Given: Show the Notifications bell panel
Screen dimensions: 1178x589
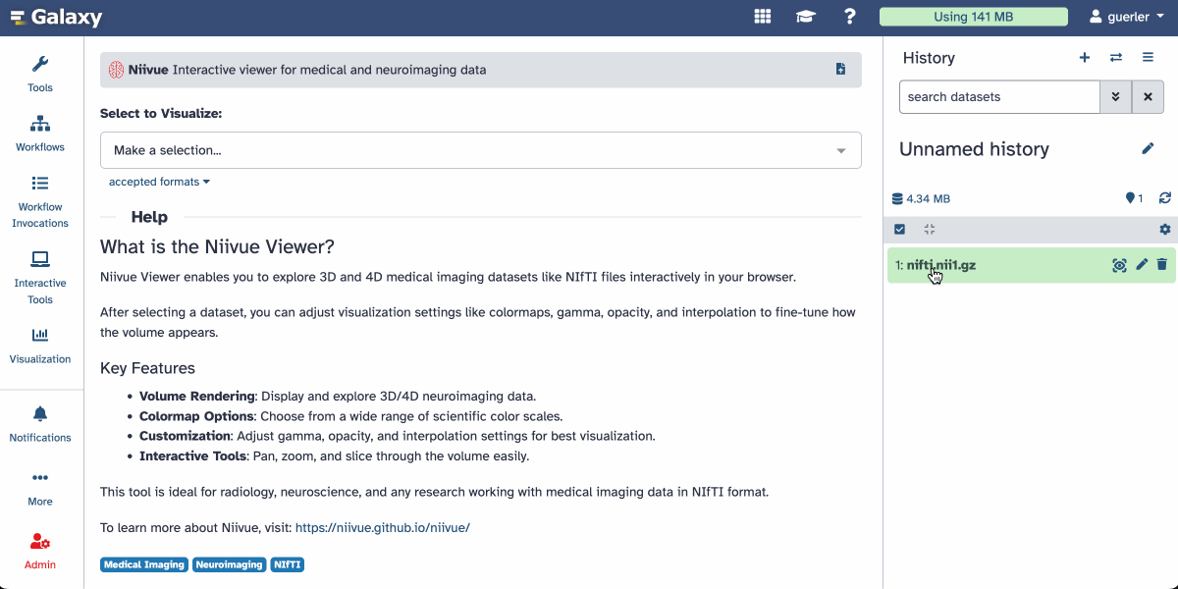Looking at the screenshot, I should point(40,424).
